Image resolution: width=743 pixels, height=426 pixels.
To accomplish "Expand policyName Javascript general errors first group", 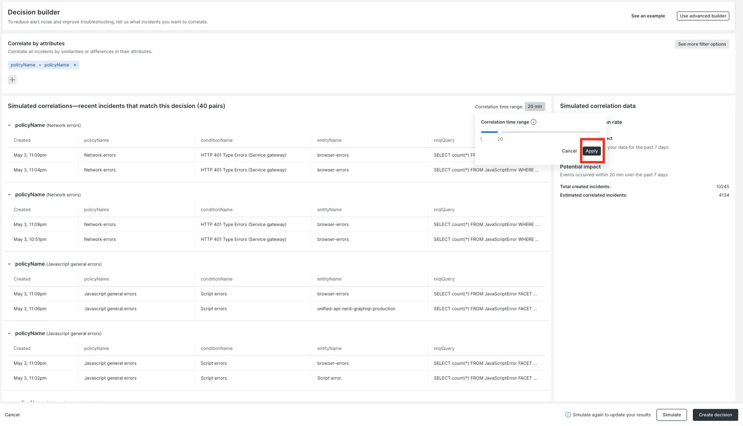I will (x=9, y=264).
